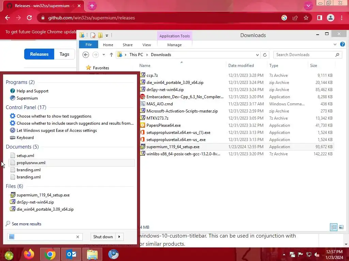Viewport: 349px width, 261px height.
Task: Click the Google icon in address bar
Action: (284, 18)
